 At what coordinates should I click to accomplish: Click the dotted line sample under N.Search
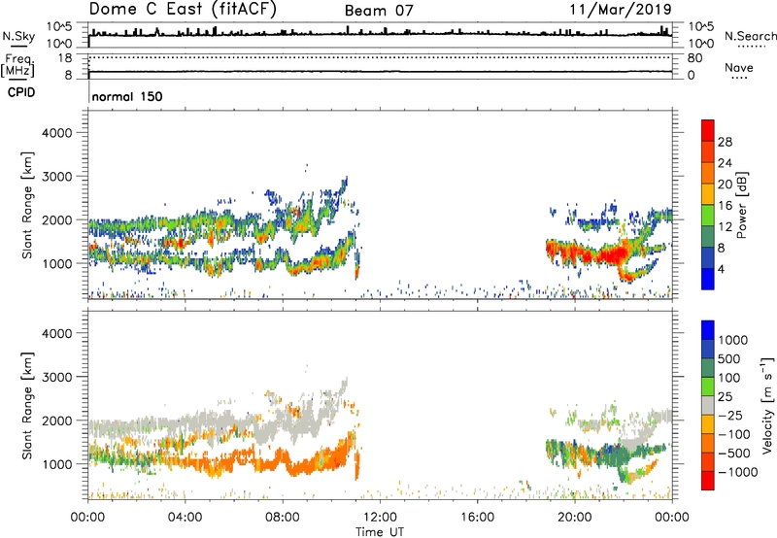point(751,46)
